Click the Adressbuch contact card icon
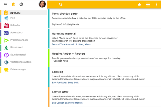 tap(6, 33)
